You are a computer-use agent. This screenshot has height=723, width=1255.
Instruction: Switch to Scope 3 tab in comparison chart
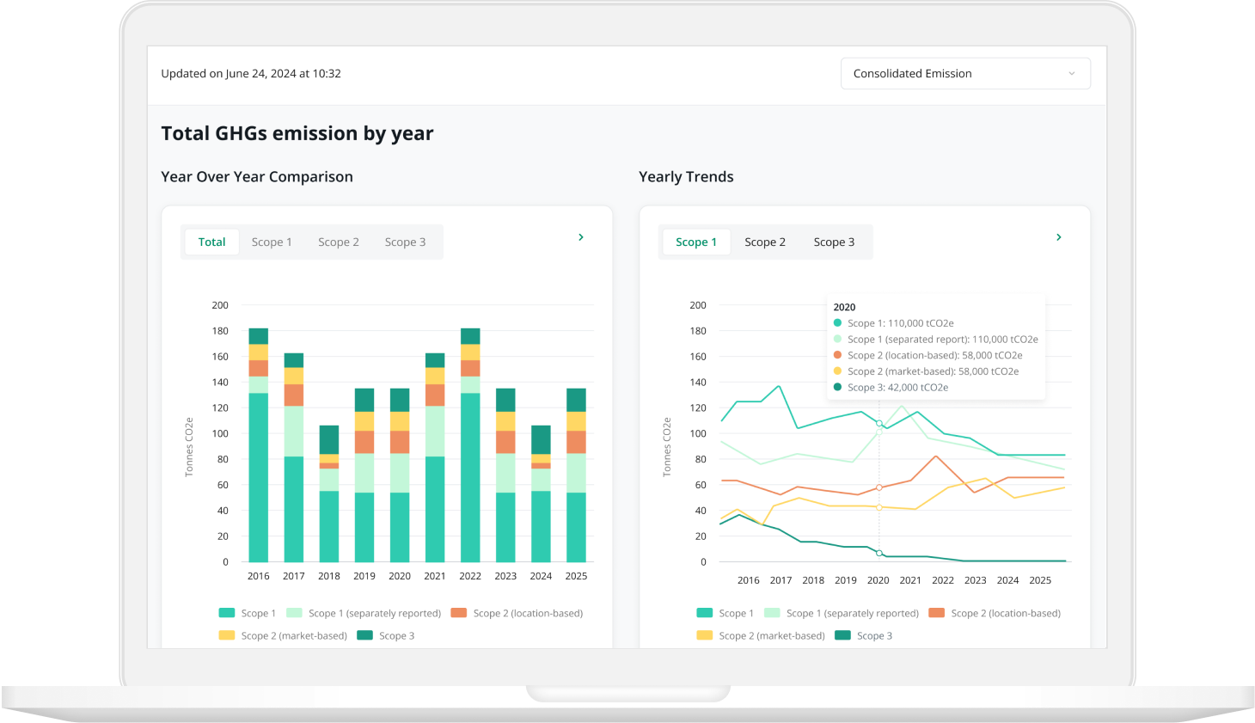(405, 242)
